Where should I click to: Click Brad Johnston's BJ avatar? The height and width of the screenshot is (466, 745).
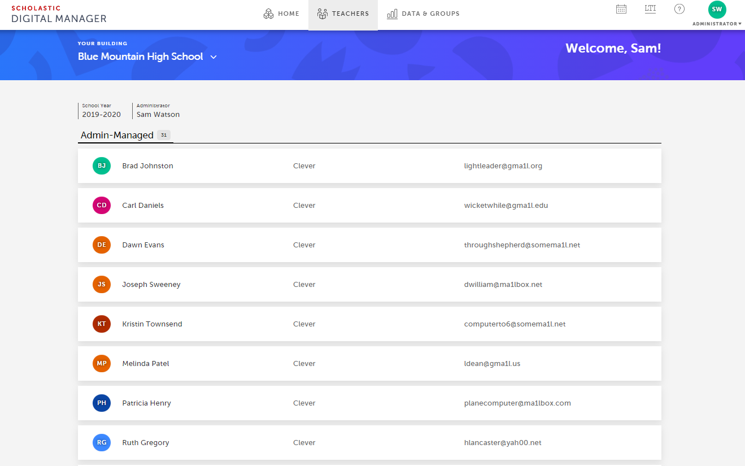102,166
